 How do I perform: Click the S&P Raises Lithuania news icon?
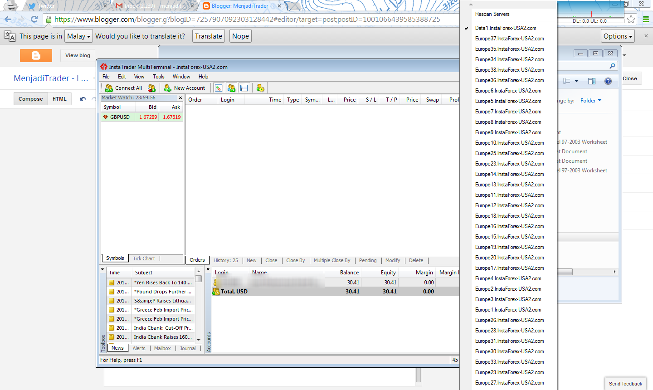click(x=112, y=301)
